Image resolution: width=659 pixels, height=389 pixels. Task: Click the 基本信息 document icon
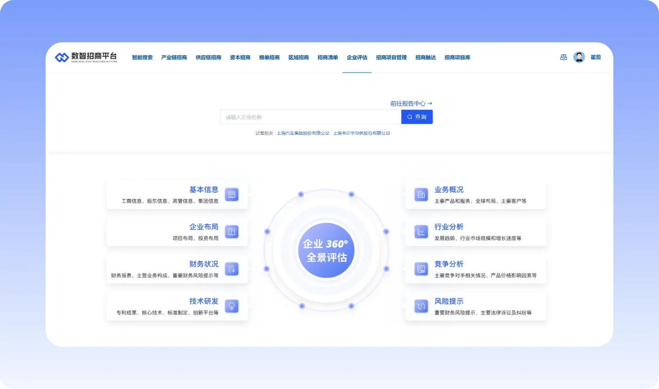pos(231,194)
